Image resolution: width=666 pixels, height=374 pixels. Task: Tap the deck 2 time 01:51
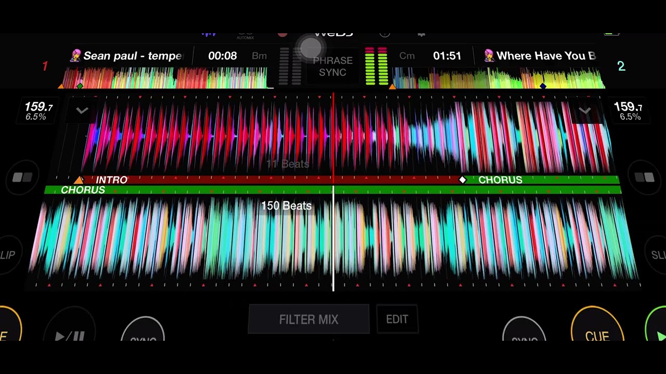click(x=447, y=56)
